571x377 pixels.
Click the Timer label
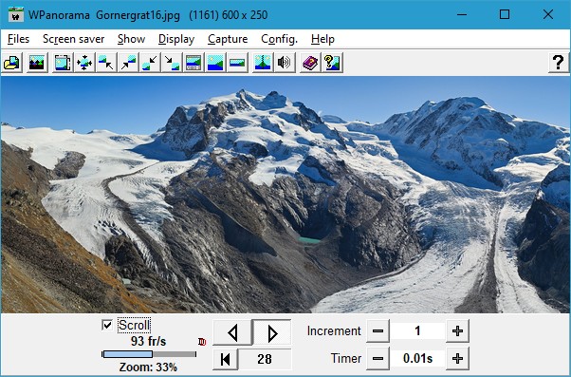(346, 358)
